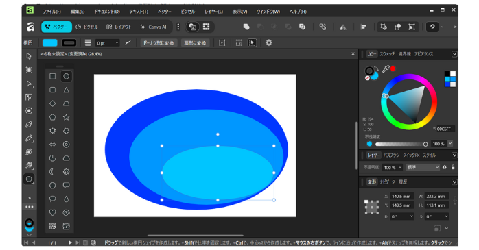The width and height of the screenshot is (479, 250).
Task: Expand the Layers panel options menu
Action: pyautogui.click(x=454, y=155)
